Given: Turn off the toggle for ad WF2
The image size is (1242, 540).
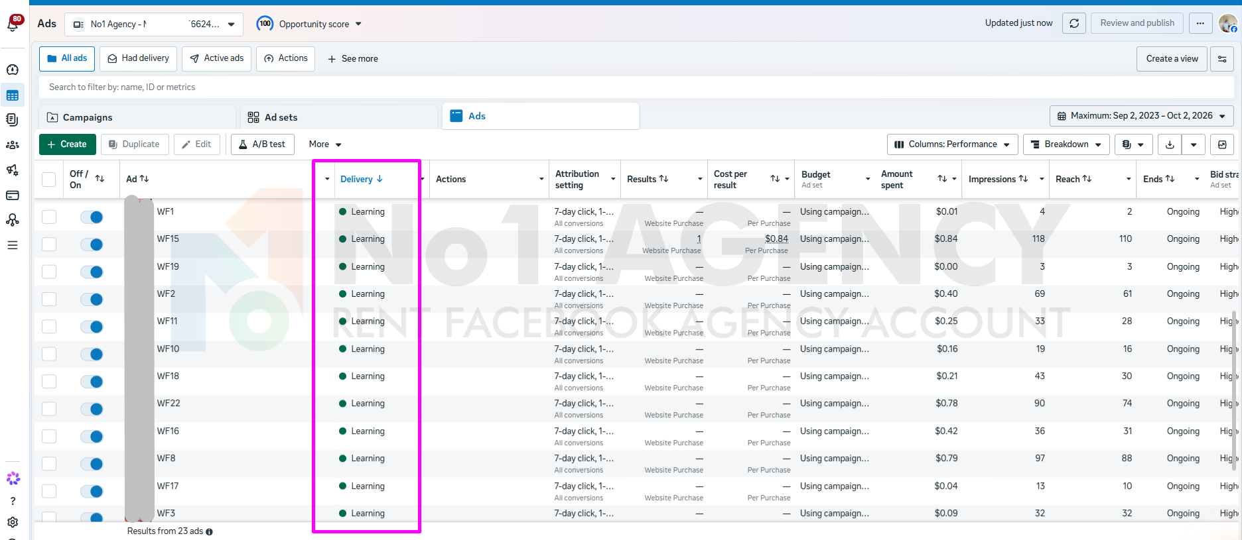Looking at the screenshot, I should [92, 299].
